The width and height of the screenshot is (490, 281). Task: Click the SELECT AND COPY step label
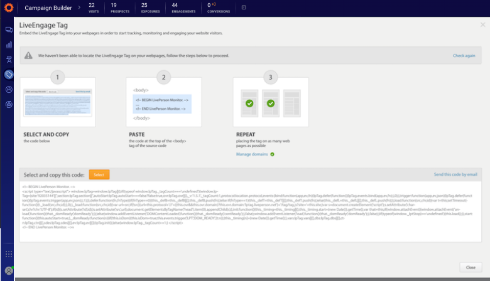[x=46, y=134]
